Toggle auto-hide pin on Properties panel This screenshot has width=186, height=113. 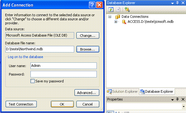pos(178,99)
